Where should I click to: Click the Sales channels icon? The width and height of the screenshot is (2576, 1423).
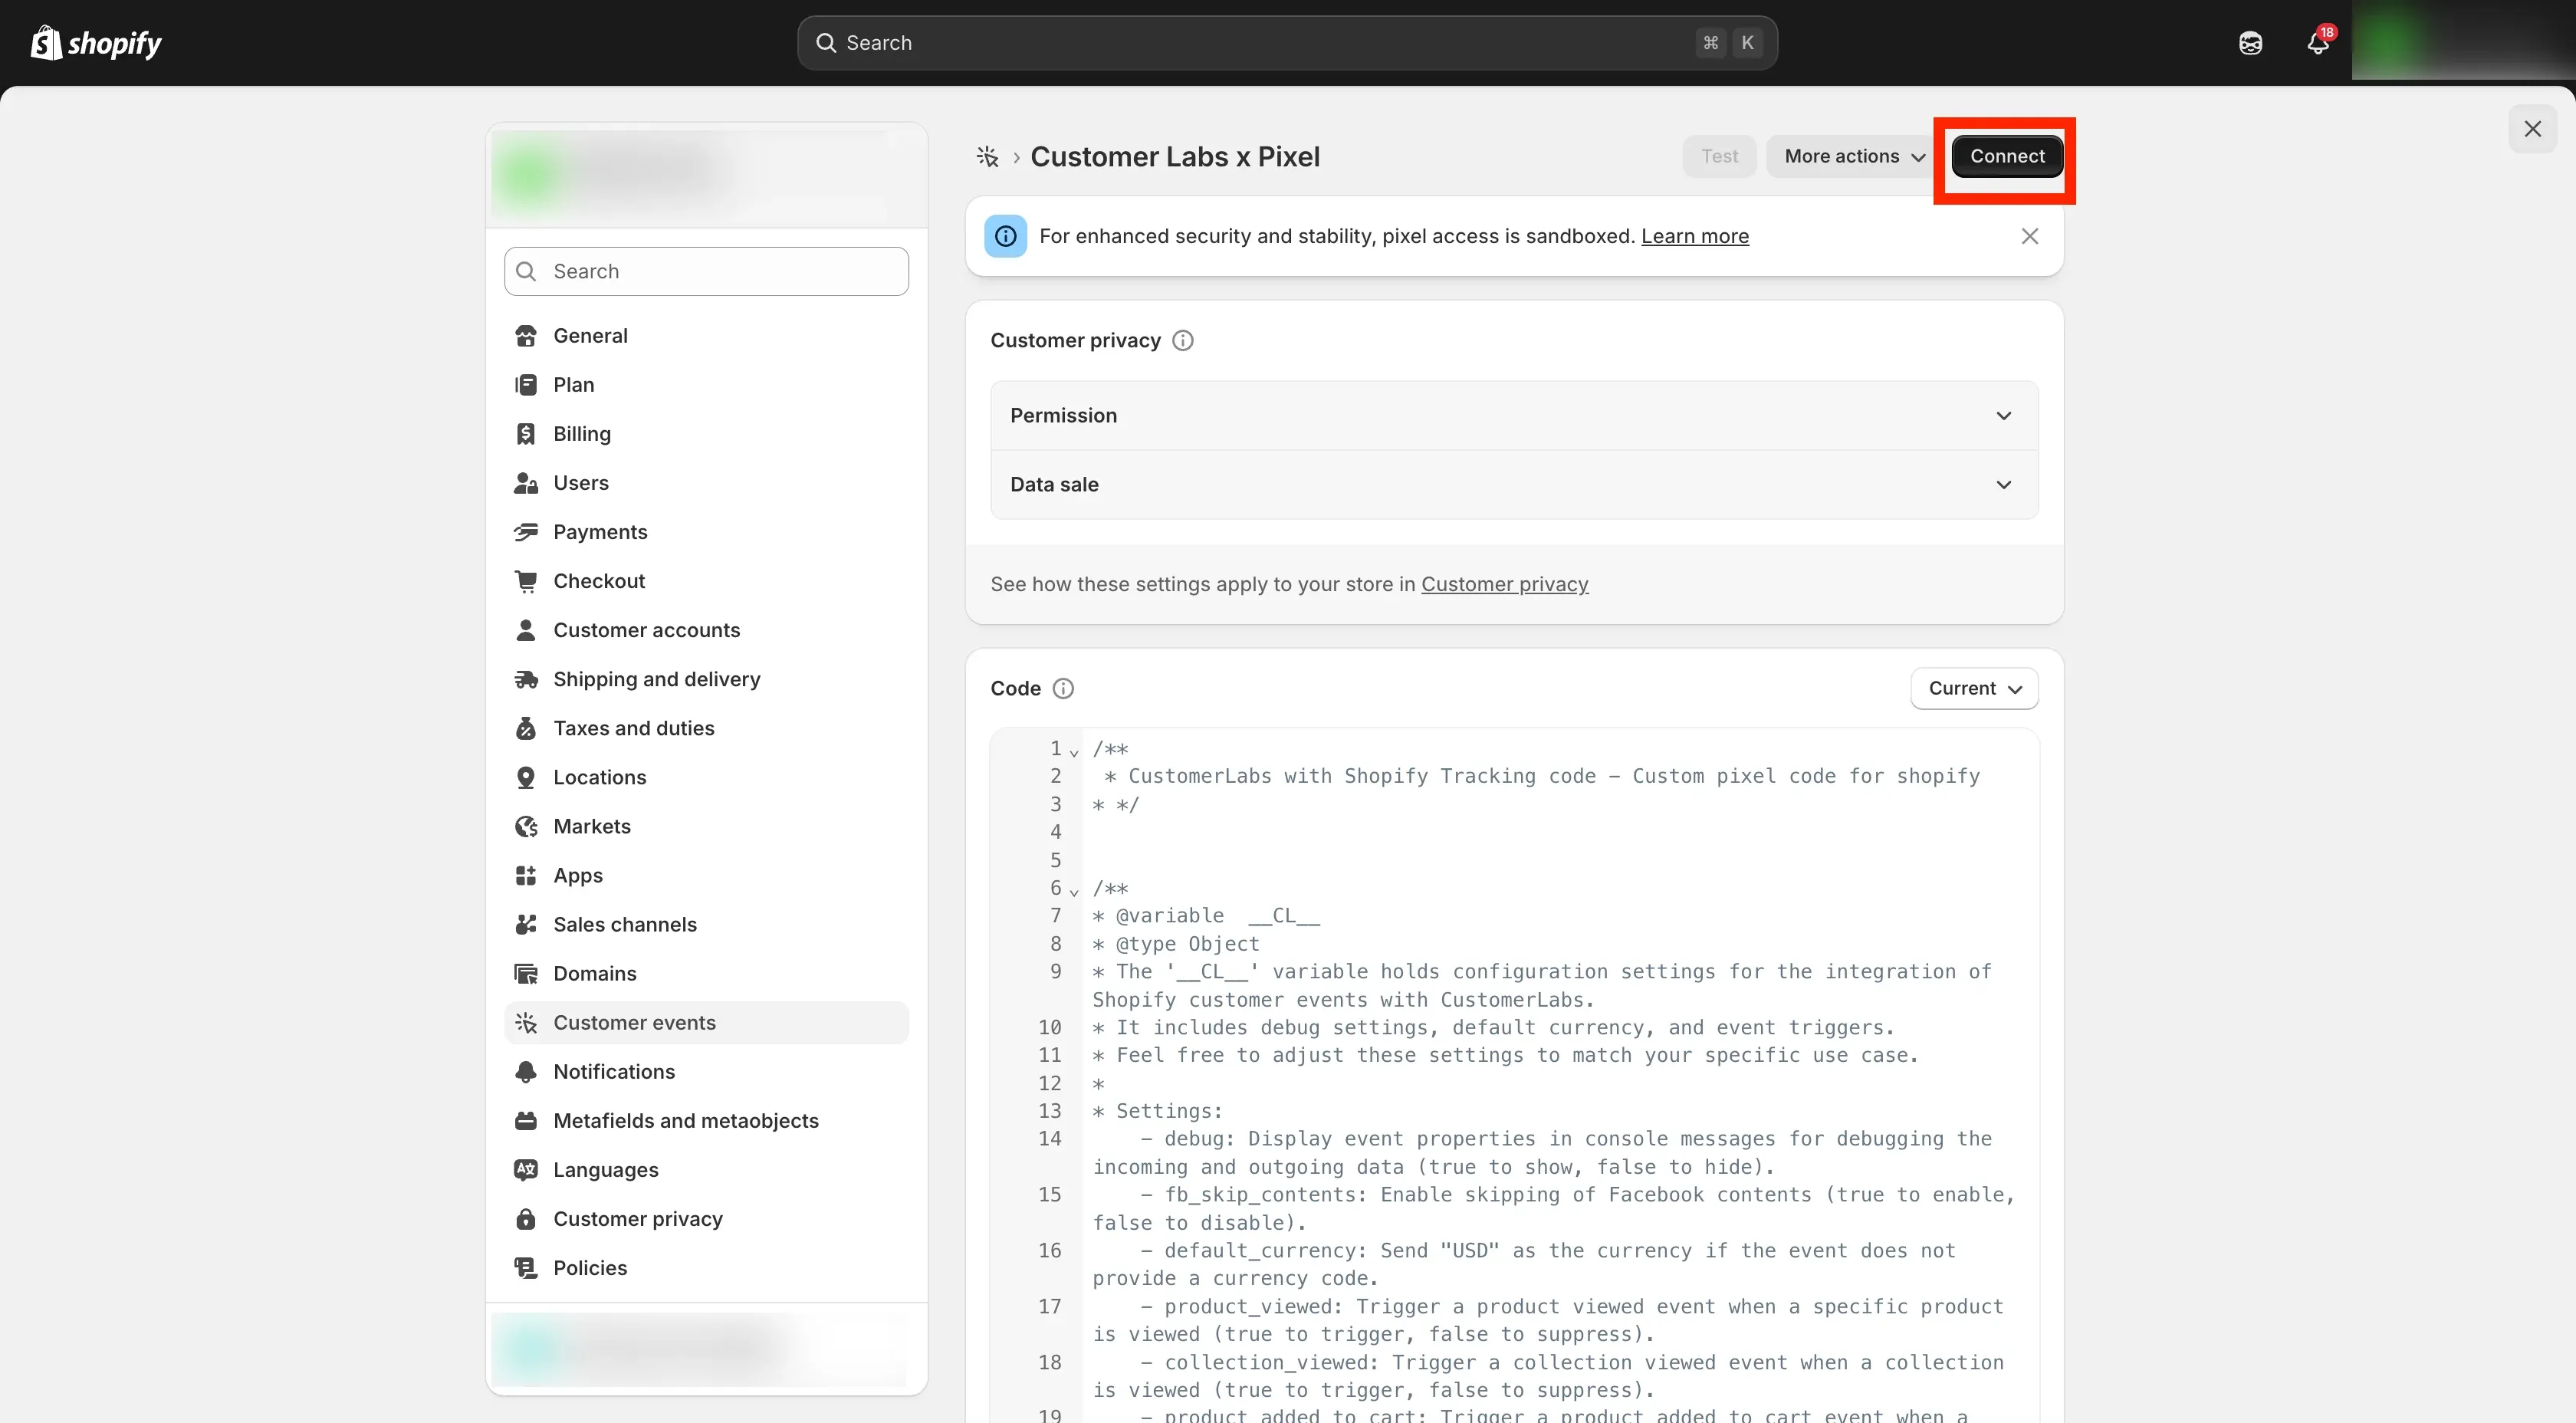pos(526,924)
